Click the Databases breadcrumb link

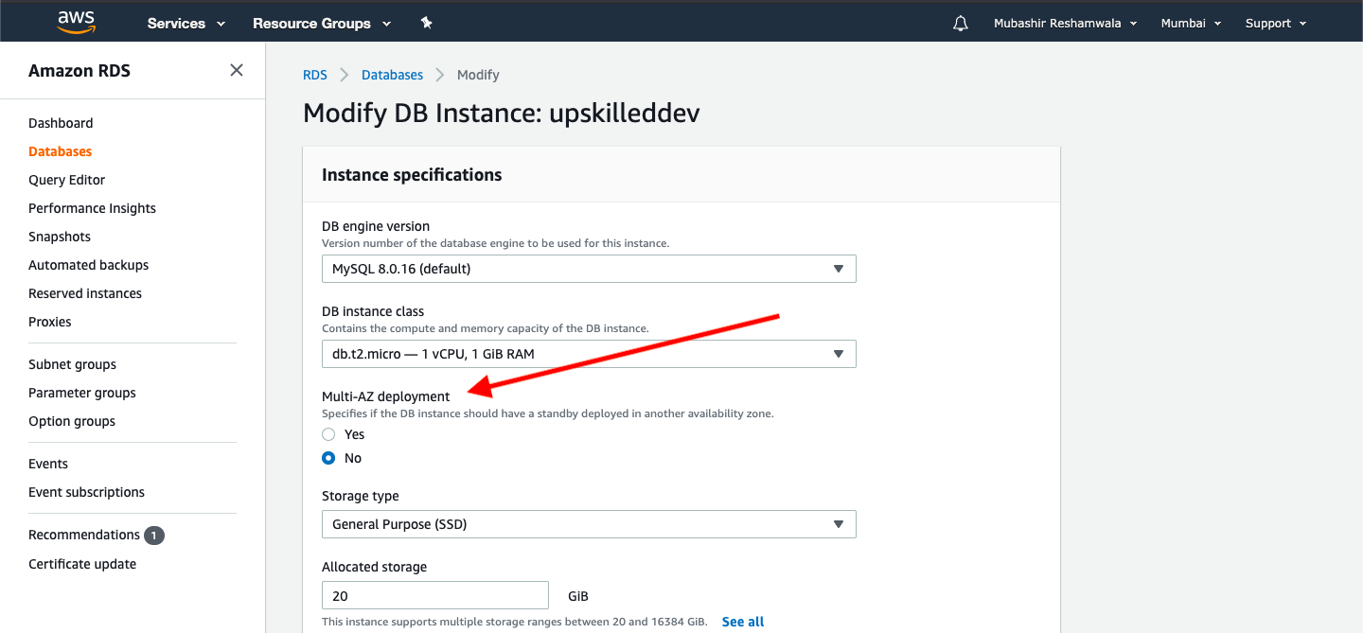coord(392,75)
